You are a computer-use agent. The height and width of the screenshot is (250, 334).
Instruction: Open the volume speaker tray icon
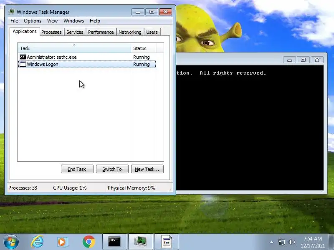tap(291, 242)
